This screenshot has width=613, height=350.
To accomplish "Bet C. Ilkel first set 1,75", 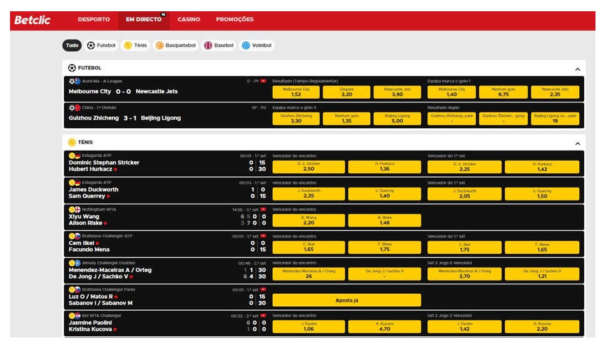I will [x=464, y=247].
